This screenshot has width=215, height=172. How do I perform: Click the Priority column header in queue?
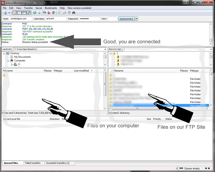pos(157,119)
